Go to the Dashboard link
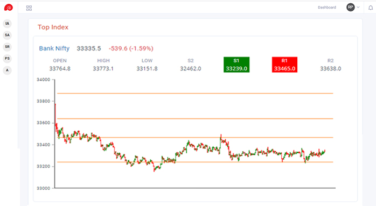The height and width of the screenshot is (206, 376). (x=327, y=8)
